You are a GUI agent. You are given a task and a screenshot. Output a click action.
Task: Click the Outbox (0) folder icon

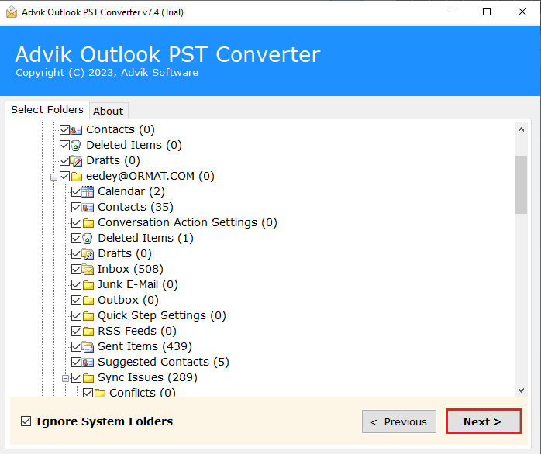(88, 300)
